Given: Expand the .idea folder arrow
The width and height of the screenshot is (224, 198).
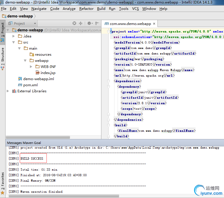Looking at the screenshot, I should pos(14,36).
